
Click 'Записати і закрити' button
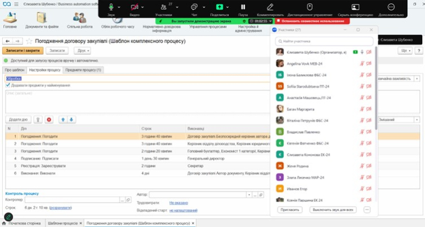pyautogui.click(x=19, y=51)
